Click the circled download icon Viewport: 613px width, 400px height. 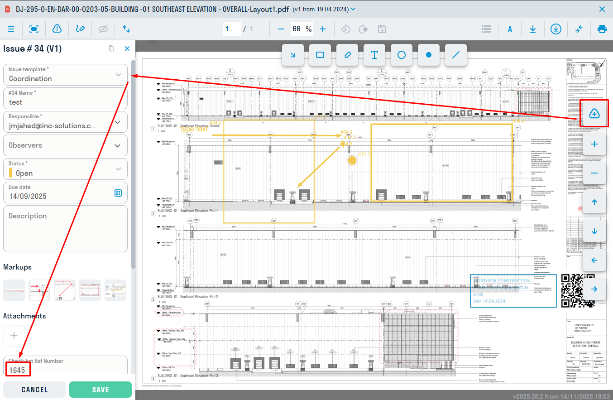click(556, 29)
